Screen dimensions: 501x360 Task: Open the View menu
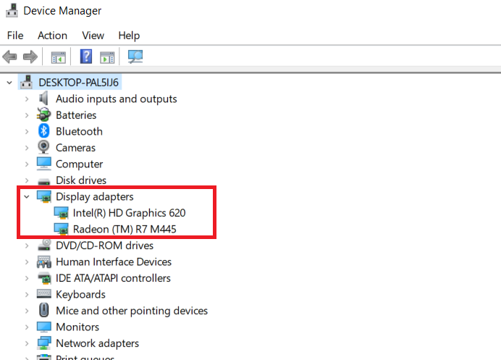[93, 35]
